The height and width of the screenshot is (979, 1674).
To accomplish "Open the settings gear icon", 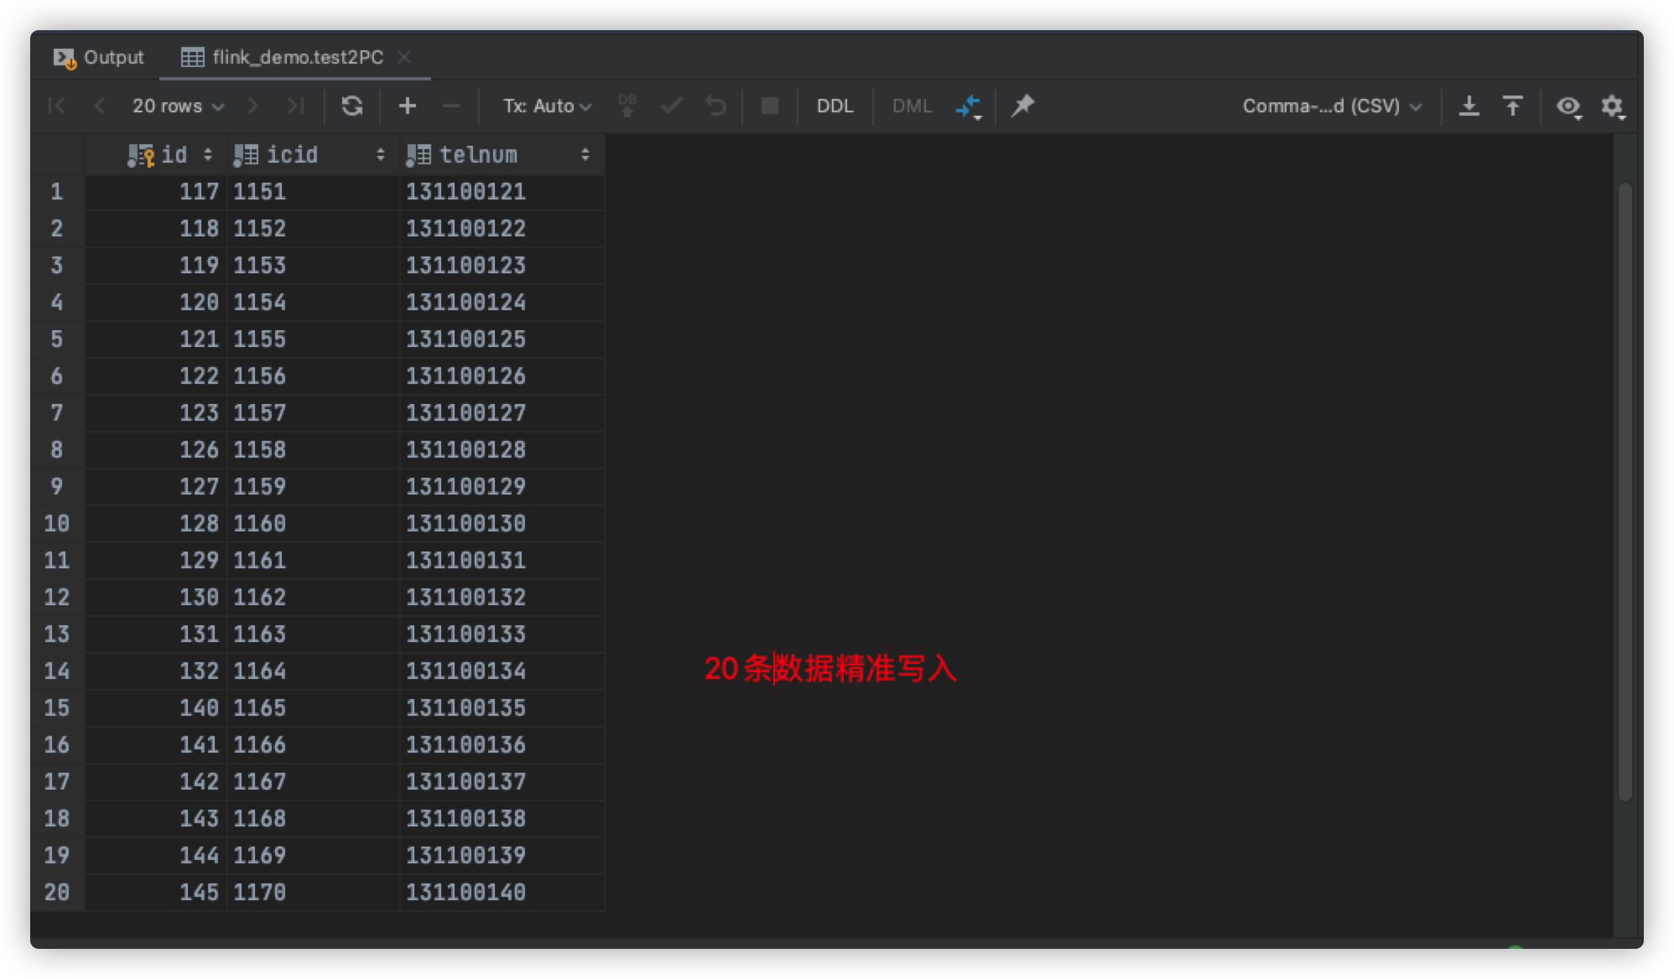I will [x=1612, y=106].
